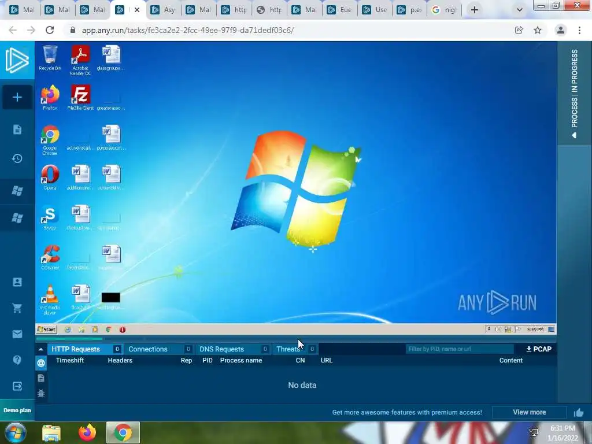592x444 pixels.
Task: Close the current browser tab
Action: pyautogui.click(x=136, y=10)
